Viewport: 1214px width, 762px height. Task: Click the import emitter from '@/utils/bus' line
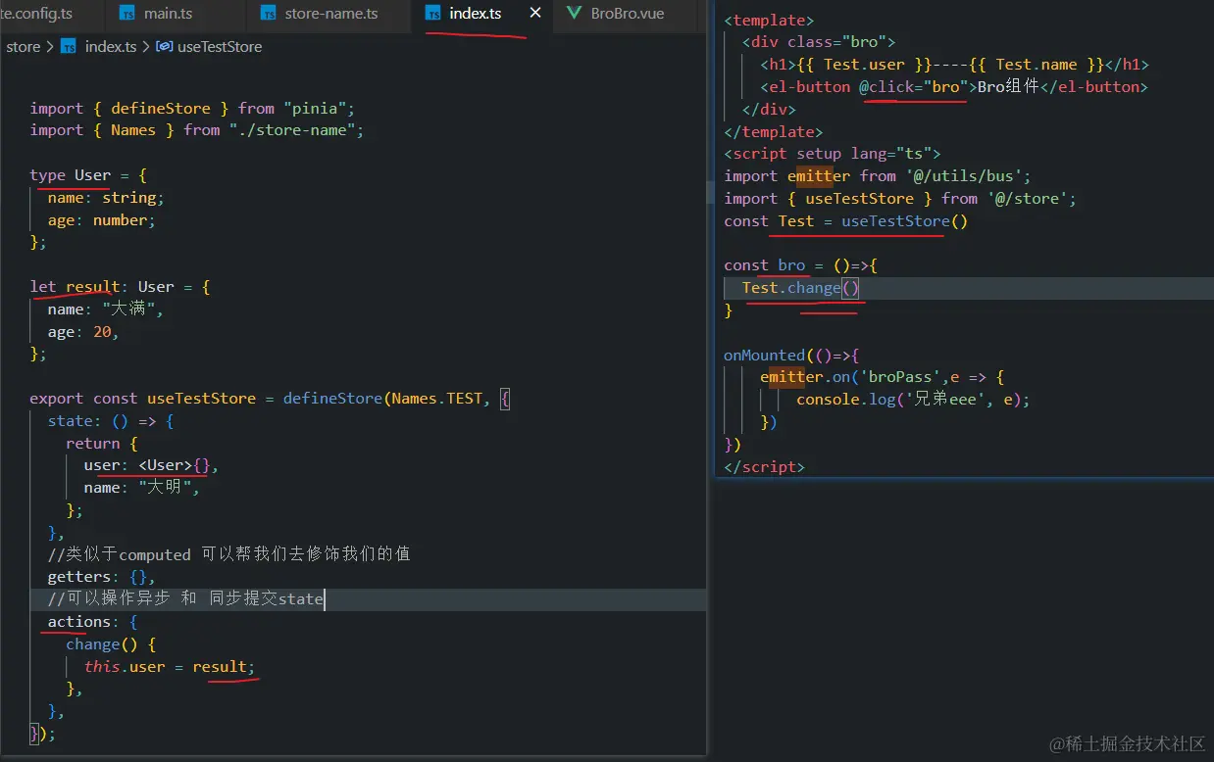click(x=878, y=176)
